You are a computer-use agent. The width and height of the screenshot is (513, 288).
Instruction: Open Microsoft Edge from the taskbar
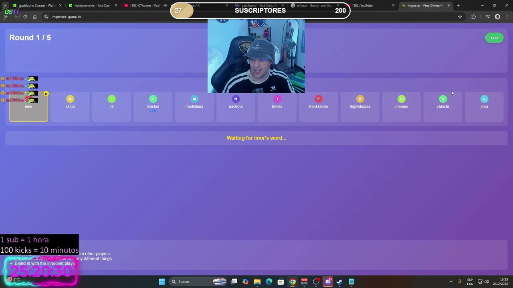tap(269, 282)
